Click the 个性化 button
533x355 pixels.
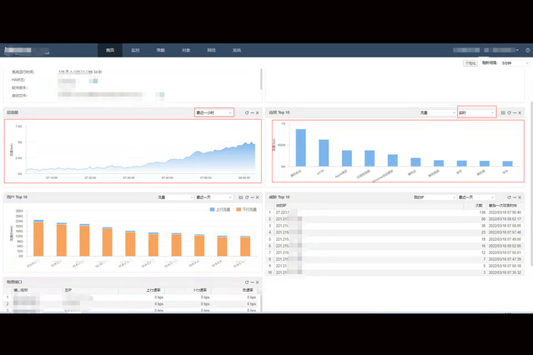pyautogui.click(x=470, y=62)
